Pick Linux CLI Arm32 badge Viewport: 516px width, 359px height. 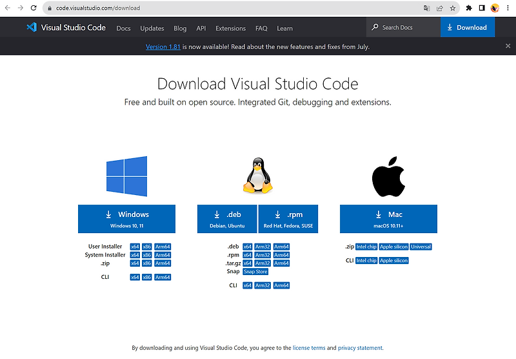(263, 285)
